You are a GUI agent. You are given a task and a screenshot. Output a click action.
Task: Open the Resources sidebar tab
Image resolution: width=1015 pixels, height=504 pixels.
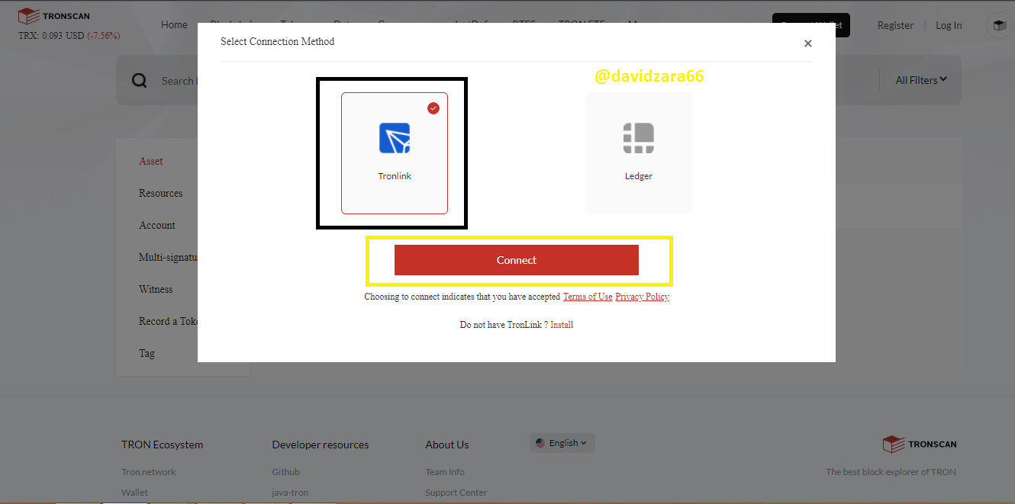point(160,193)
